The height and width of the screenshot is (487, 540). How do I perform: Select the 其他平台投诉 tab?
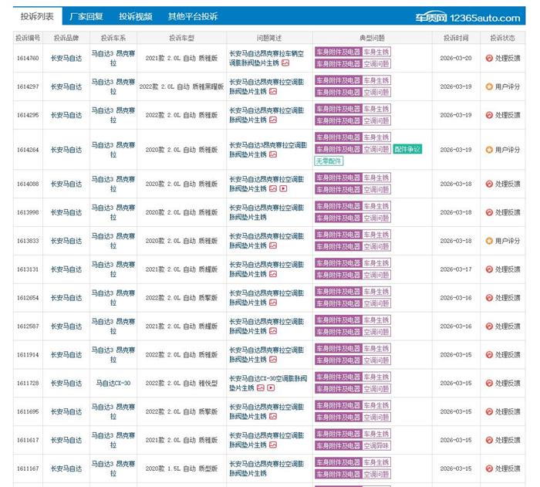coord(193,16)
